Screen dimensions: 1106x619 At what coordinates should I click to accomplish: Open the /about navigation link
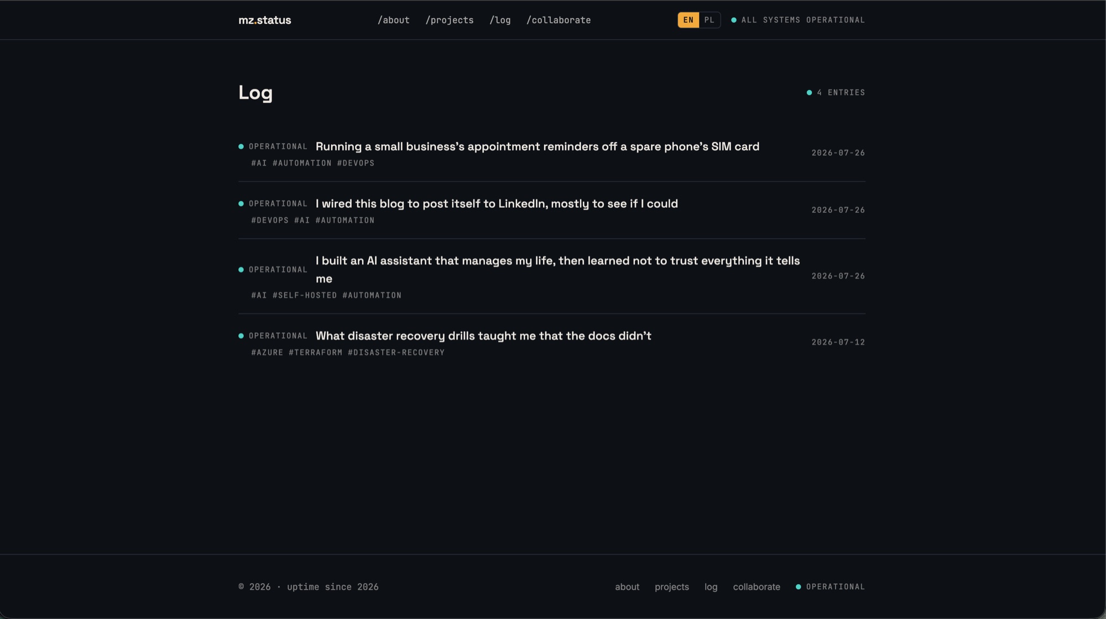click(x=393, y=20)
